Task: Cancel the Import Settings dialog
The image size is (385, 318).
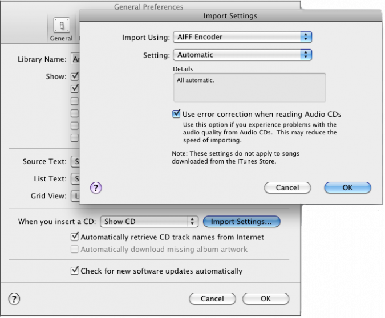Action: pos(287,187)
